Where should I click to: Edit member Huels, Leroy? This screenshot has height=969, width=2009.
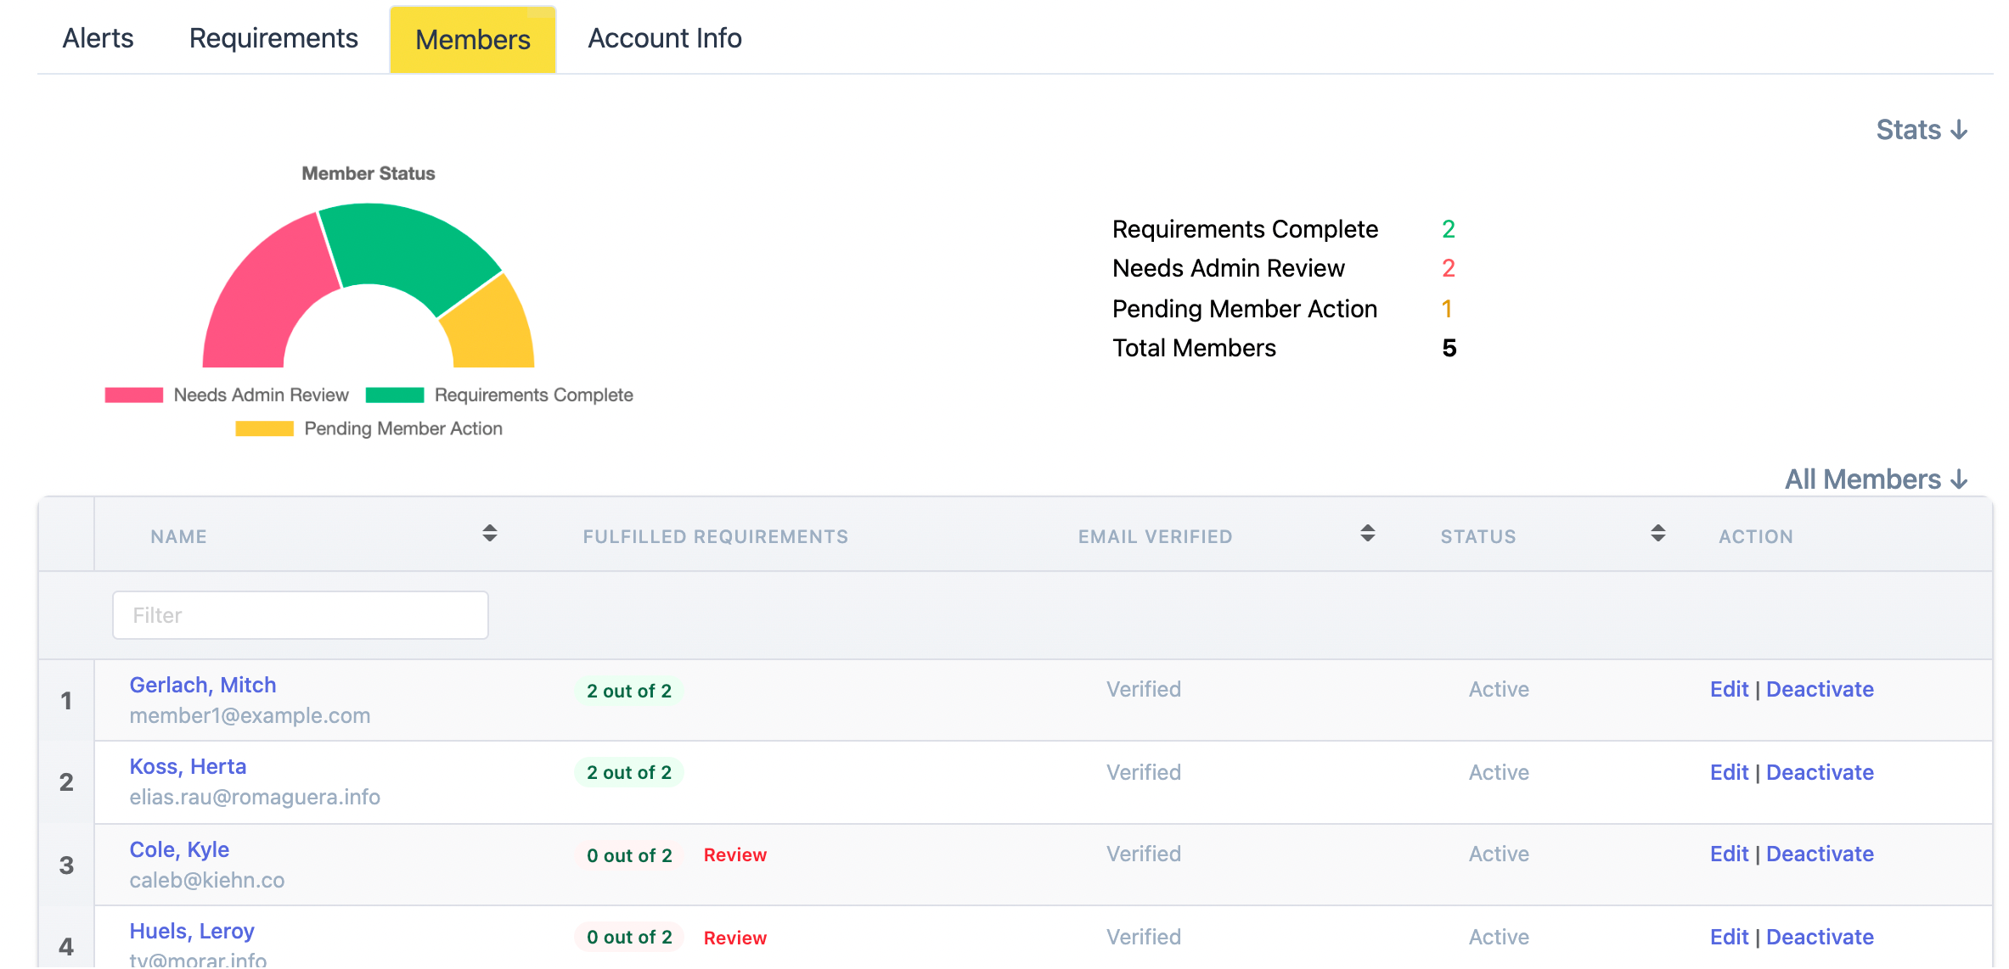click(1729, 937)
